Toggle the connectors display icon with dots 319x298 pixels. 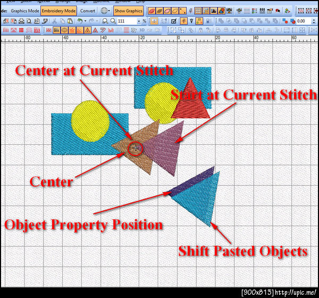click(182, 11)
